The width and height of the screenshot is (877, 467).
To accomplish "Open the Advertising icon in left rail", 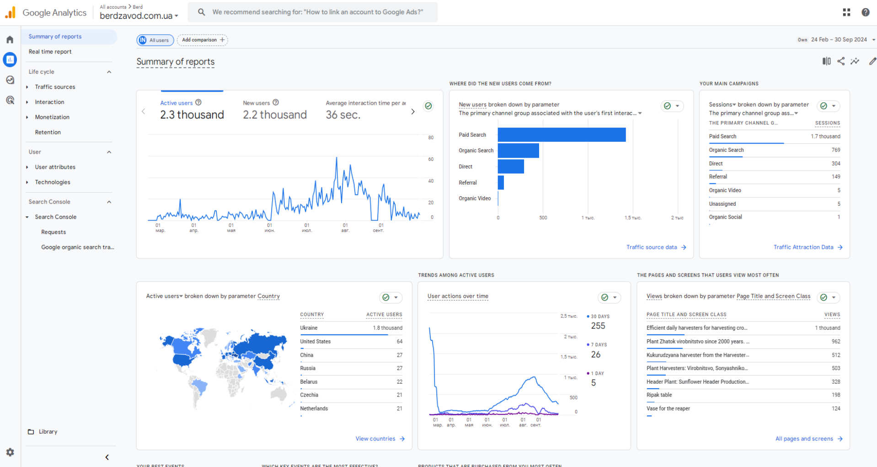I will (10, 100).
